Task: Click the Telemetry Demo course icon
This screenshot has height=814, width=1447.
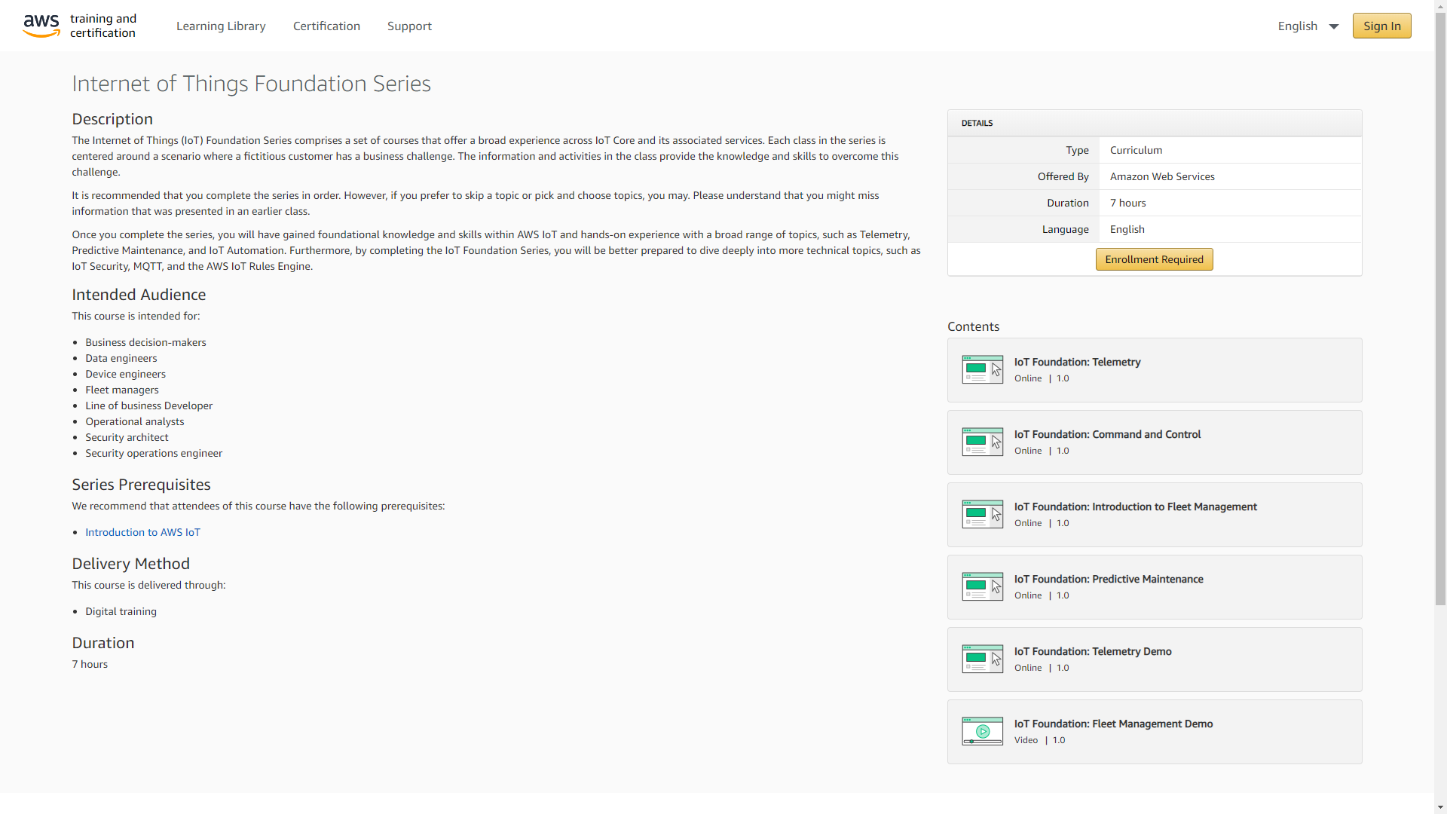Action: (982, 659)
